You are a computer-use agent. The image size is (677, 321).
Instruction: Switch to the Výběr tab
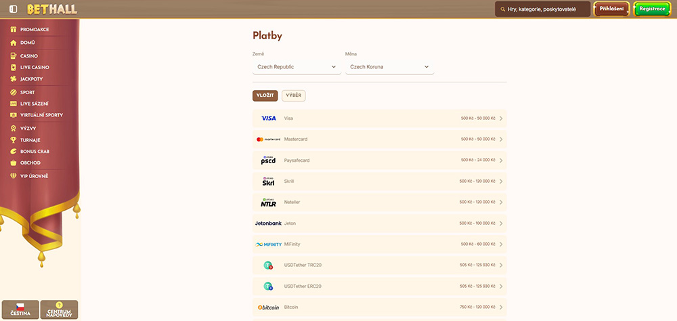click(x=293, y=95)
